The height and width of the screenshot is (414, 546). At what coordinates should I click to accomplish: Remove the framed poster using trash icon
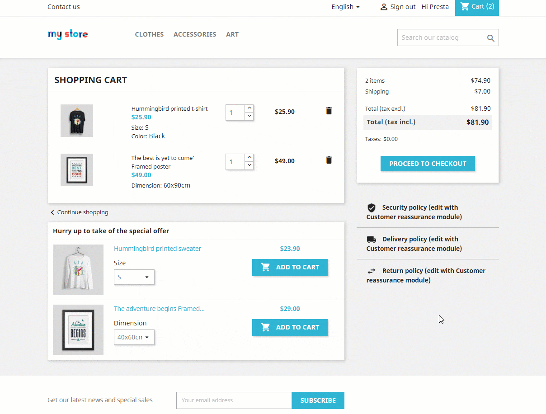(329, 160)
